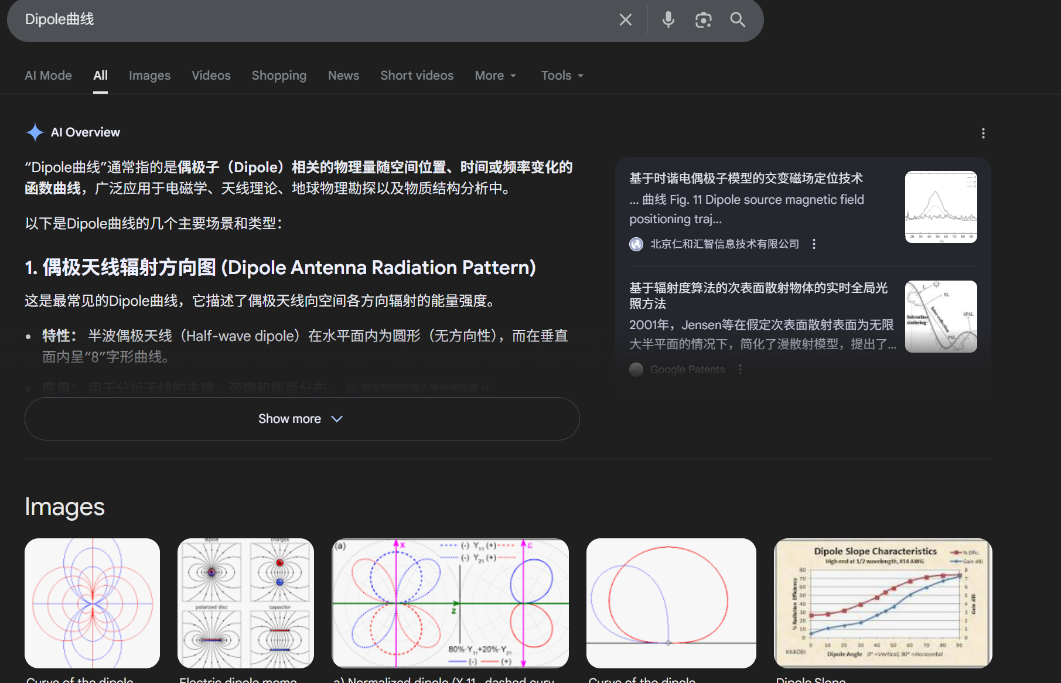
Task: Click the AI Overview sparkle icon
Action: point(35,132)
